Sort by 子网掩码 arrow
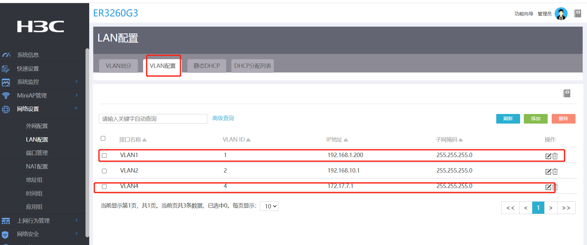The image size is (587, 245). [461, 140]
